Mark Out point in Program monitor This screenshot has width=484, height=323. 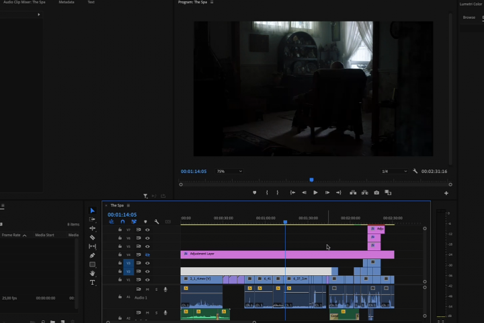coord(278,192)
